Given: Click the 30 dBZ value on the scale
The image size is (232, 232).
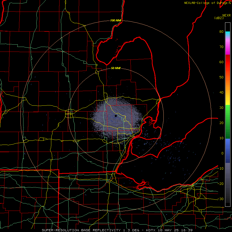Looking at the screenshot, I should pos(221,108).
